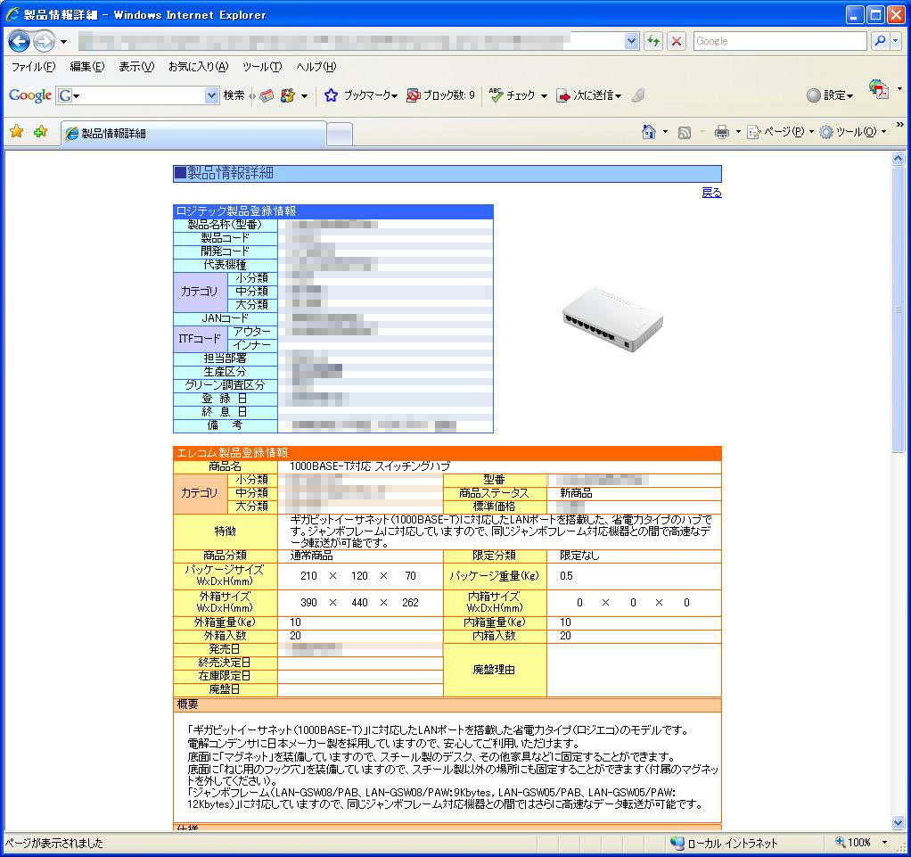Click the Favorites Center star icon
Image resolution: width=911 pixels, height=857 pixels.
pyautogui.click(x=17, y=132)
